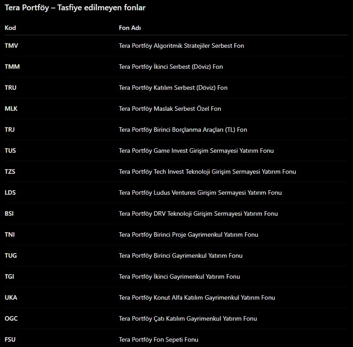Select the 'Çatı Katılım Gayrimenkul' fund name
Viewport: 353px width, 347px height.
[x=188, y=318]
